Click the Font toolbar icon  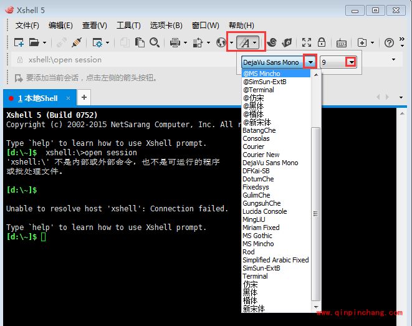point(245,42)
